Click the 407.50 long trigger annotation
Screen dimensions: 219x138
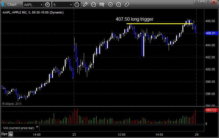coord(134,19)
